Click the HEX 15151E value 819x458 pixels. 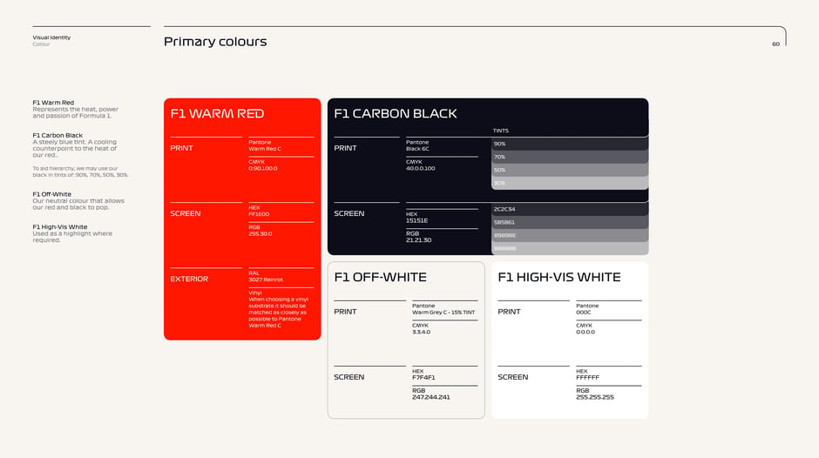point(416,218)
